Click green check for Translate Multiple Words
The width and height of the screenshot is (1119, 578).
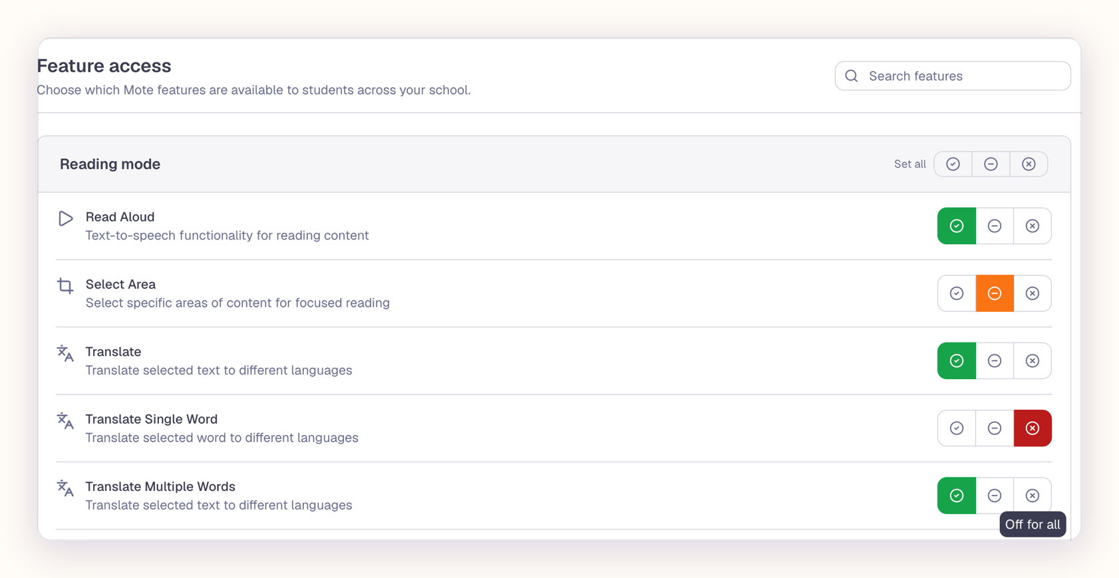(957, 496)
